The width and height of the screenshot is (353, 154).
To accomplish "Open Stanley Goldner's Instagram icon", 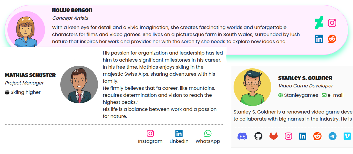I will click(288, 136).
